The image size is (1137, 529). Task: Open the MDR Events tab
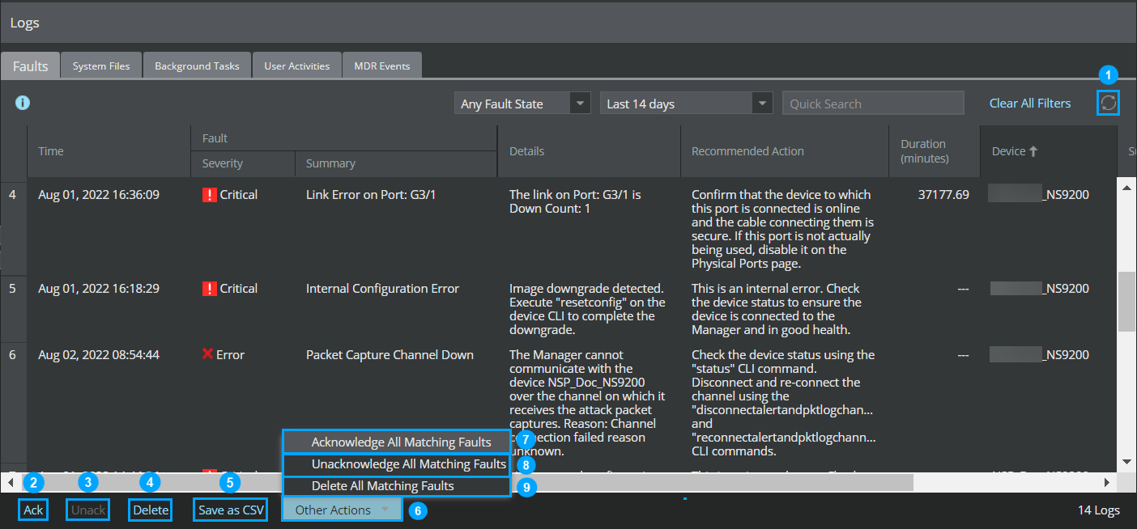pyautogui.click(x=382, y=66)
